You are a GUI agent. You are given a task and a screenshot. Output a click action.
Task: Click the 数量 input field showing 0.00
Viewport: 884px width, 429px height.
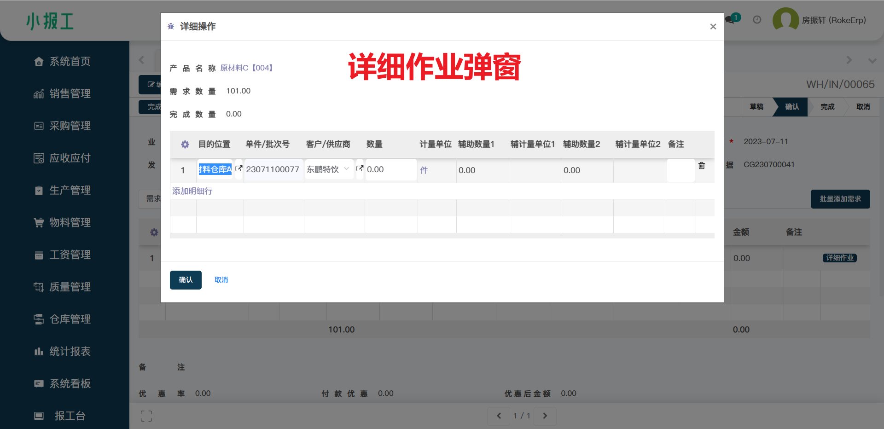point(390,169)
